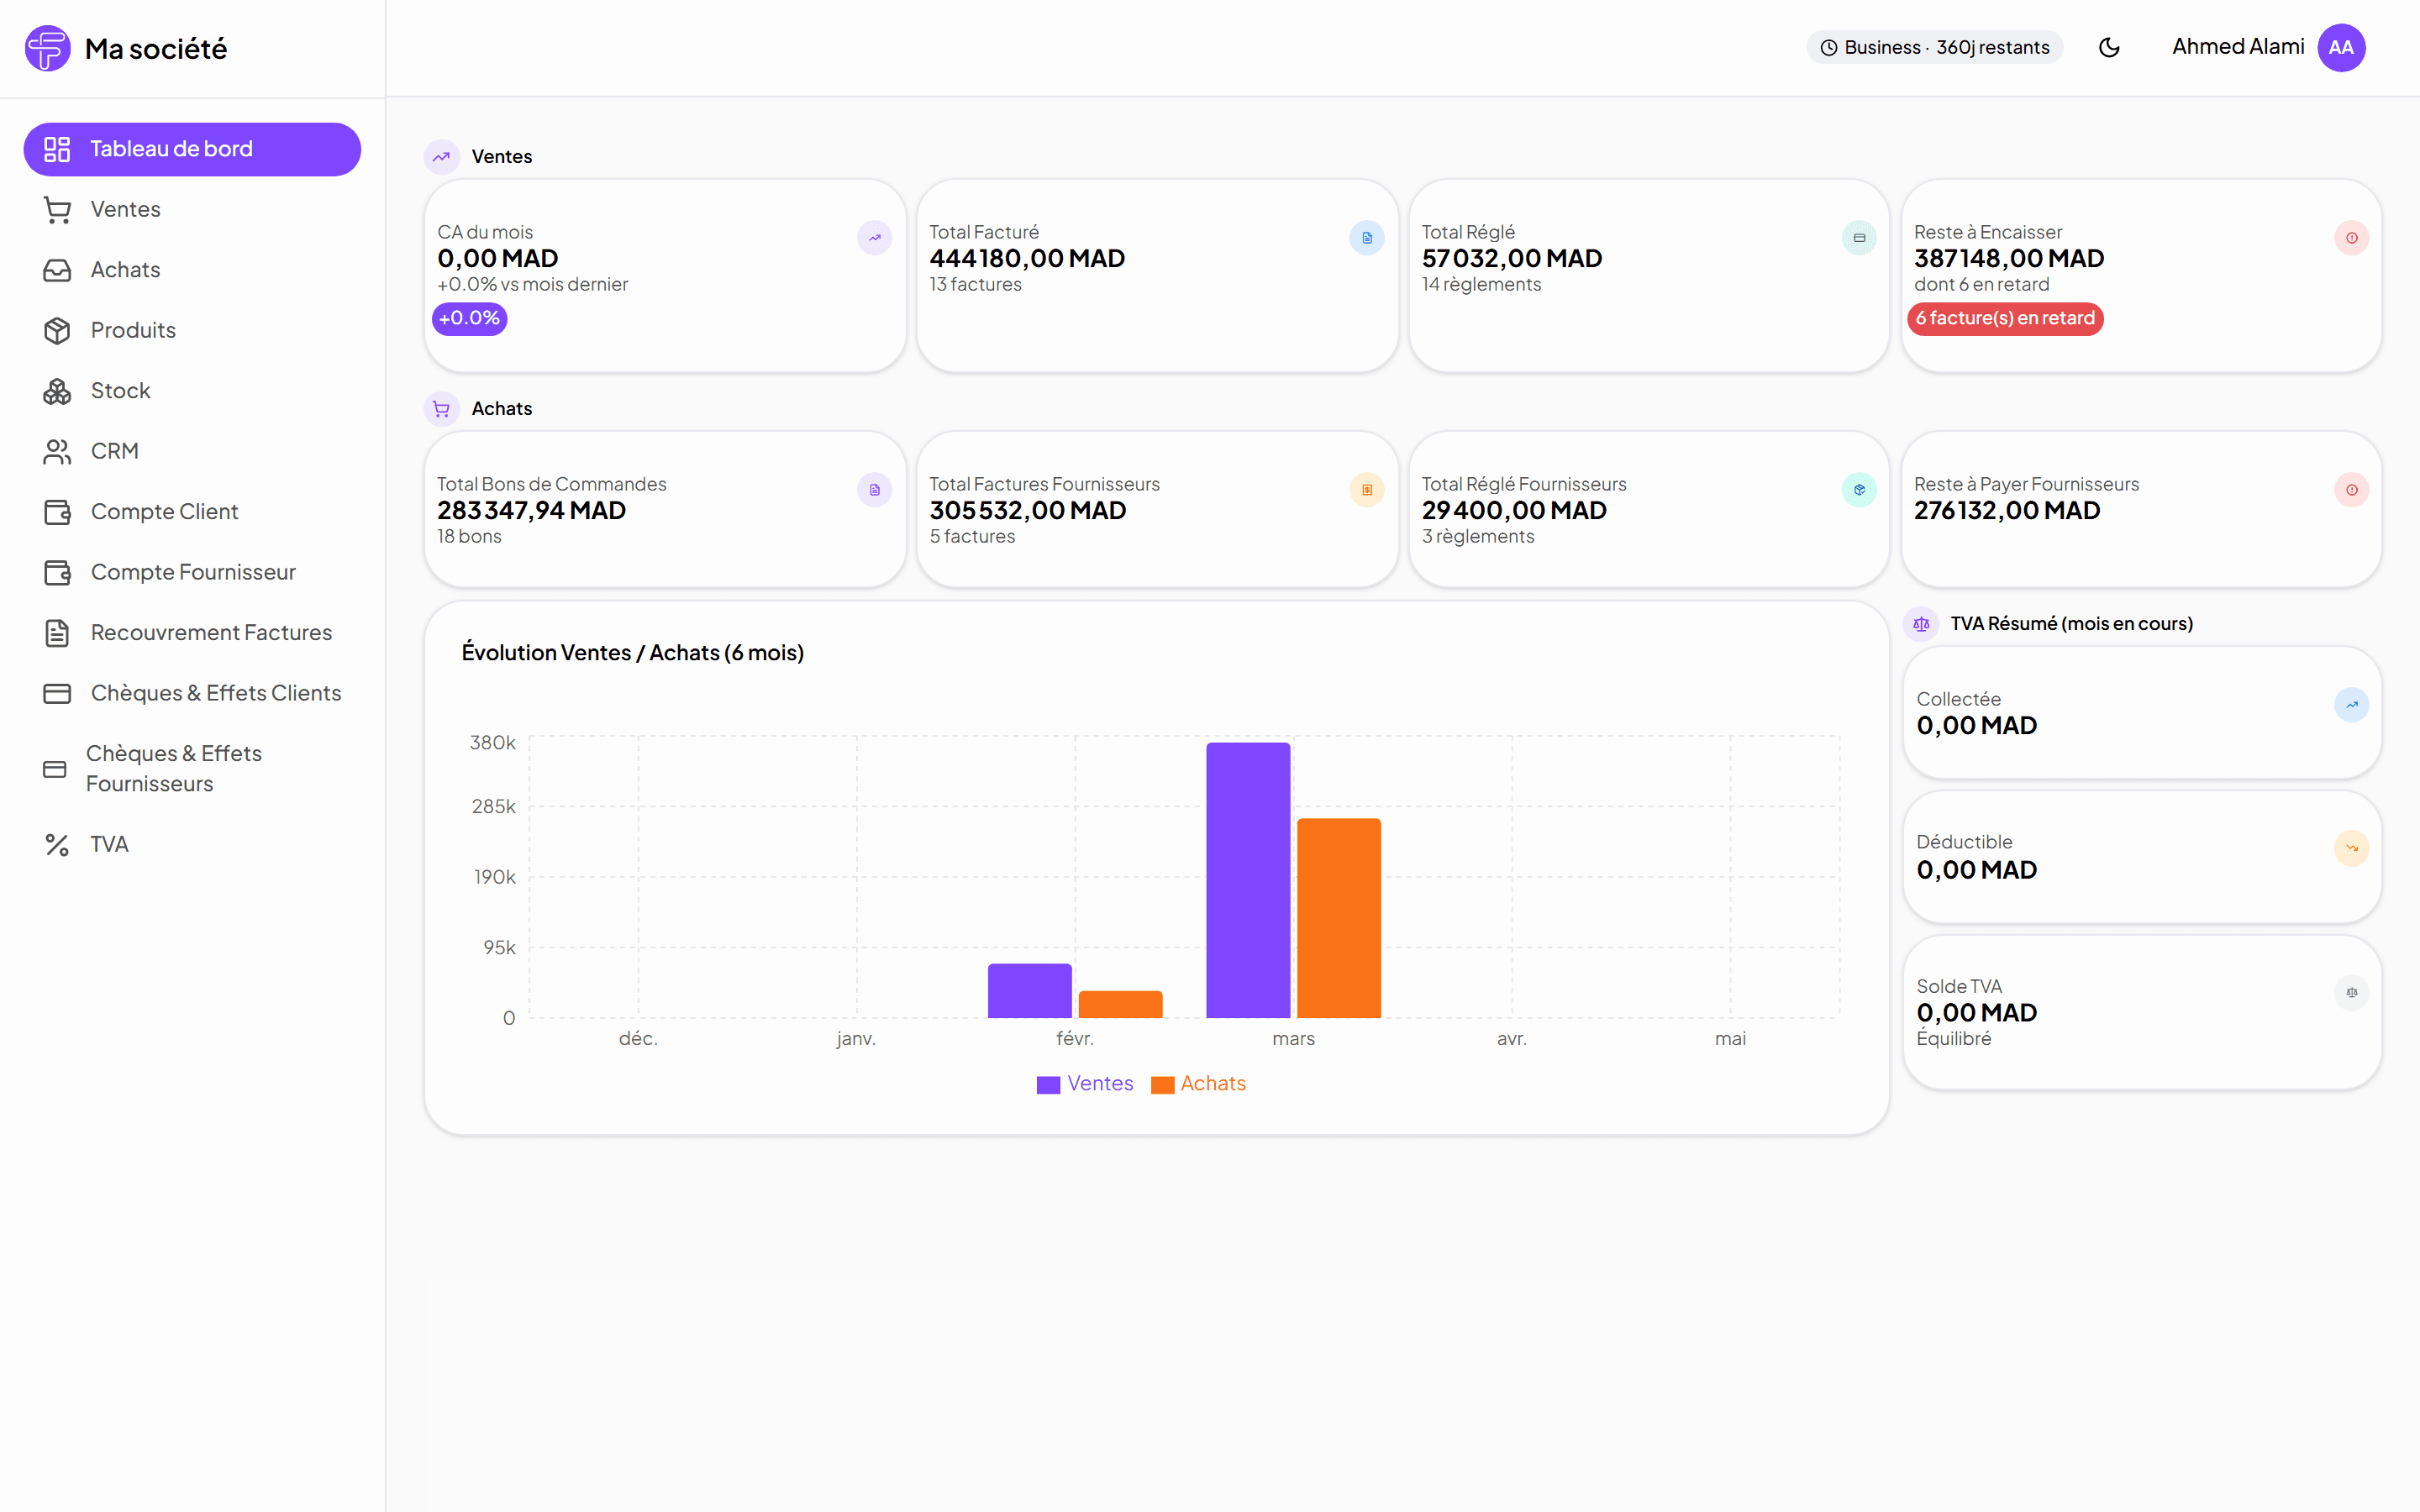Click the document icon beside Recouvrement Factures

click(x=57, y=633)
